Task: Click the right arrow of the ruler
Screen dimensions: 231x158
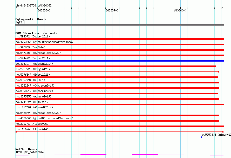Action: point(223,8)
